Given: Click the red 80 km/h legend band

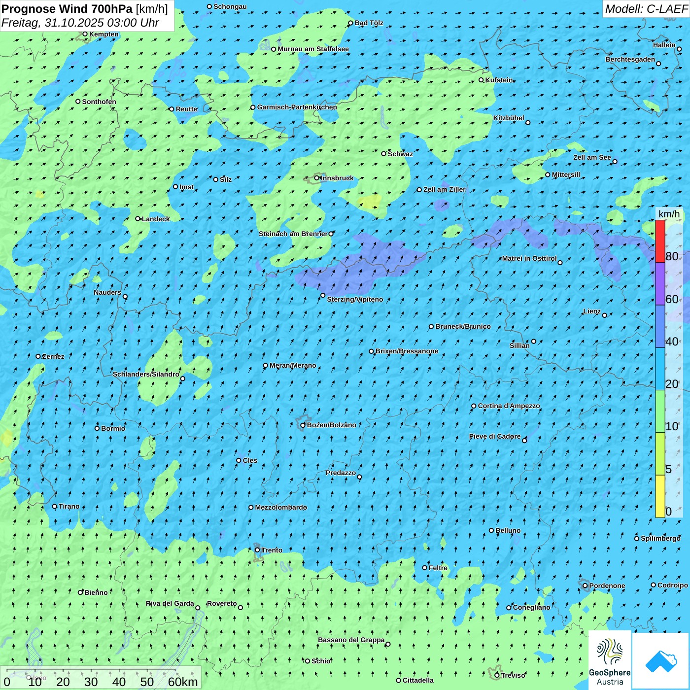Looking at the screenshot, I should (x=660, y=241).
